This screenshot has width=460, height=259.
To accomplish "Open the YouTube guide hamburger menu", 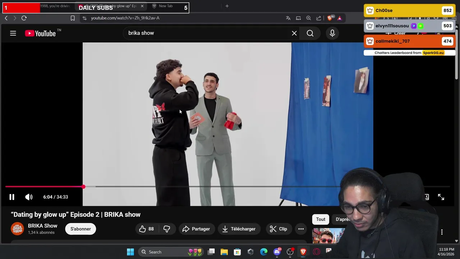I will coord(13,33).
